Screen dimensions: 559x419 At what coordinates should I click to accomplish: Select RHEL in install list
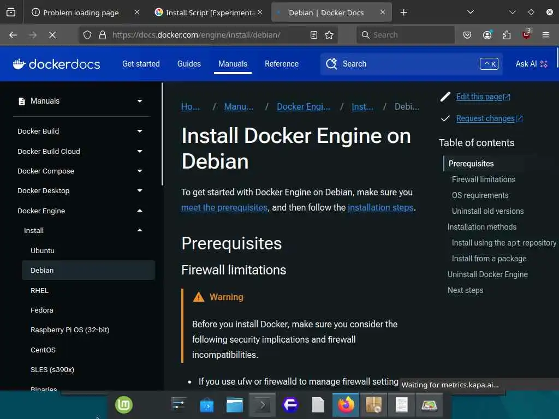[x=39, y=290]
